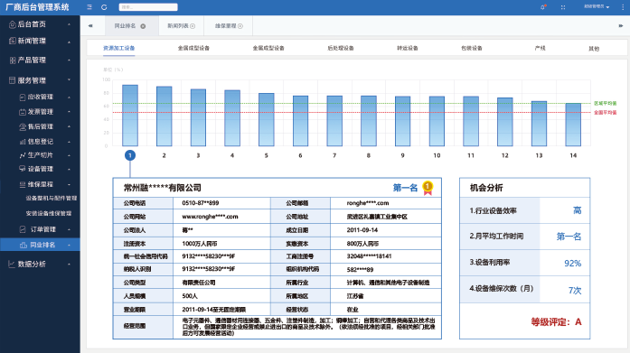This screenshot has width=630, height=353.
Task: Switch to 后处理设备 category tab
Action: (x=341, y=48)
